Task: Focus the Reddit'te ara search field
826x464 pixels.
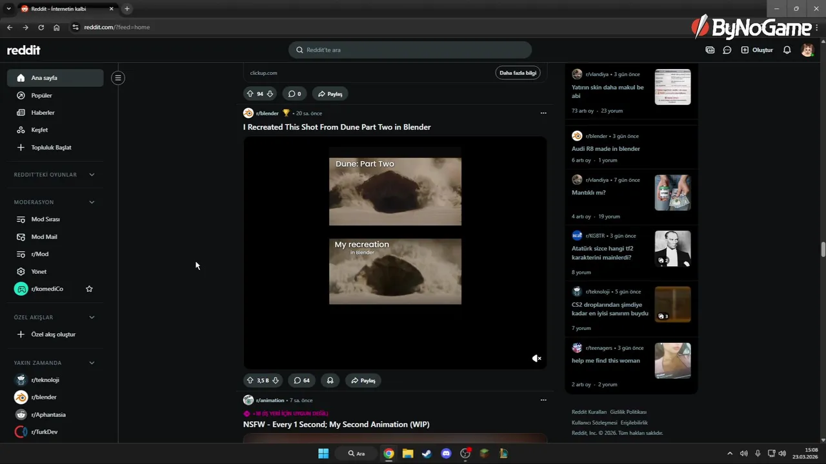Action: 410,50
